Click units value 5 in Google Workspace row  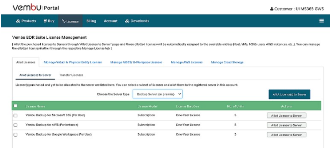235,134
